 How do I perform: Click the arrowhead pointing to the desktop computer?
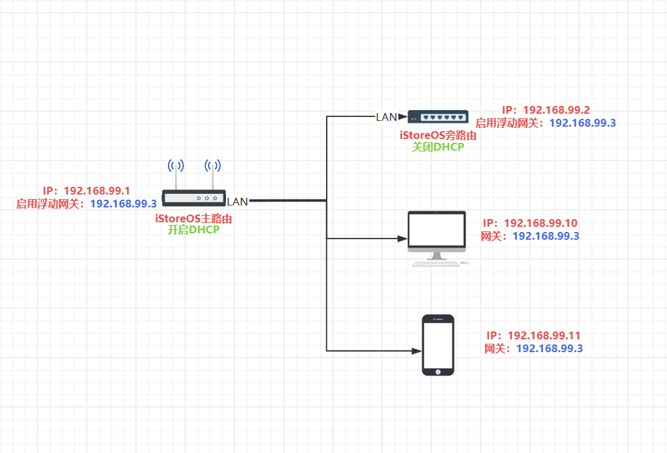click(402, 238)
